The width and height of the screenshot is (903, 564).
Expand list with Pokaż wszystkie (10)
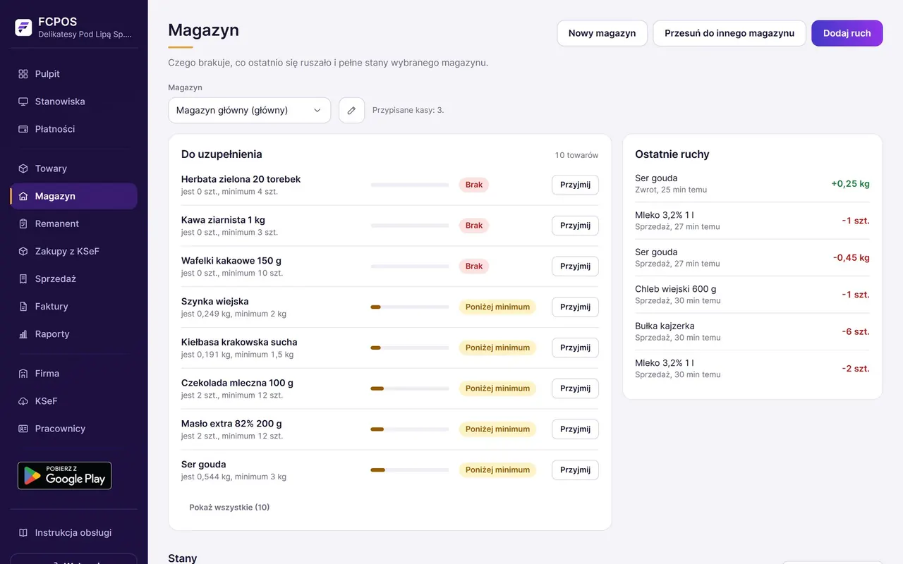[229, 507]
